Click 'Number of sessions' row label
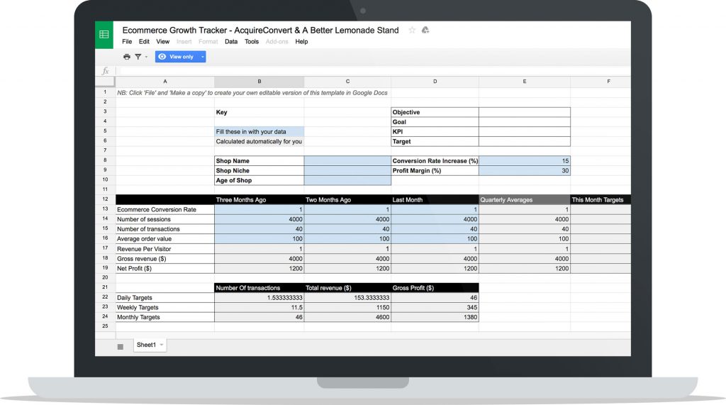 pos(164,219)
